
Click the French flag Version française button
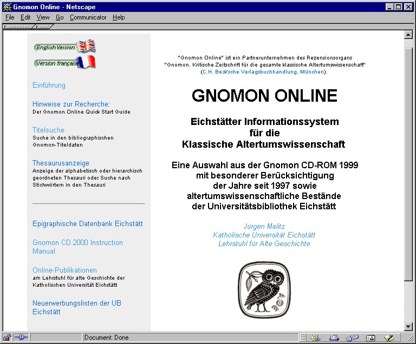[65, 63]
